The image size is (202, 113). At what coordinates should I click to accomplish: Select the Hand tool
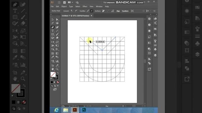(x=53, y=69)
